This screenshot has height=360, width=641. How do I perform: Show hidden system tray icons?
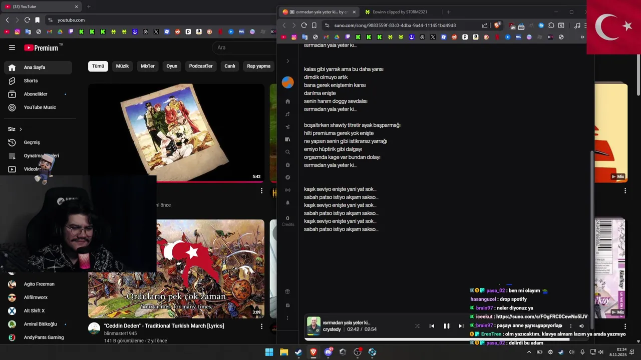529,352
